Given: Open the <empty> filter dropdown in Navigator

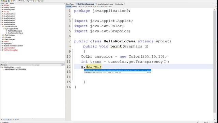Looking at the screenshot, I should click(x=48, y=65).
